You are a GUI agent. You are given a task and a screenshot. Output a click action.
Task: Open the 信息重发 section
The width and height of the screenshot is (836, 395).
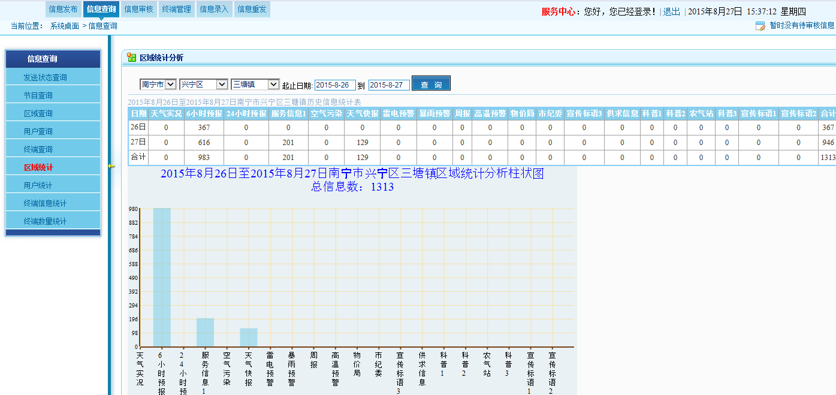click(x=251, y=9)
